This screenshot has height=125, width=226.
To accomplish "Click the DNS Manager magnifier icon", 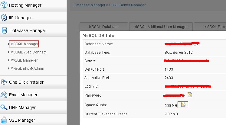I will 4,107.
